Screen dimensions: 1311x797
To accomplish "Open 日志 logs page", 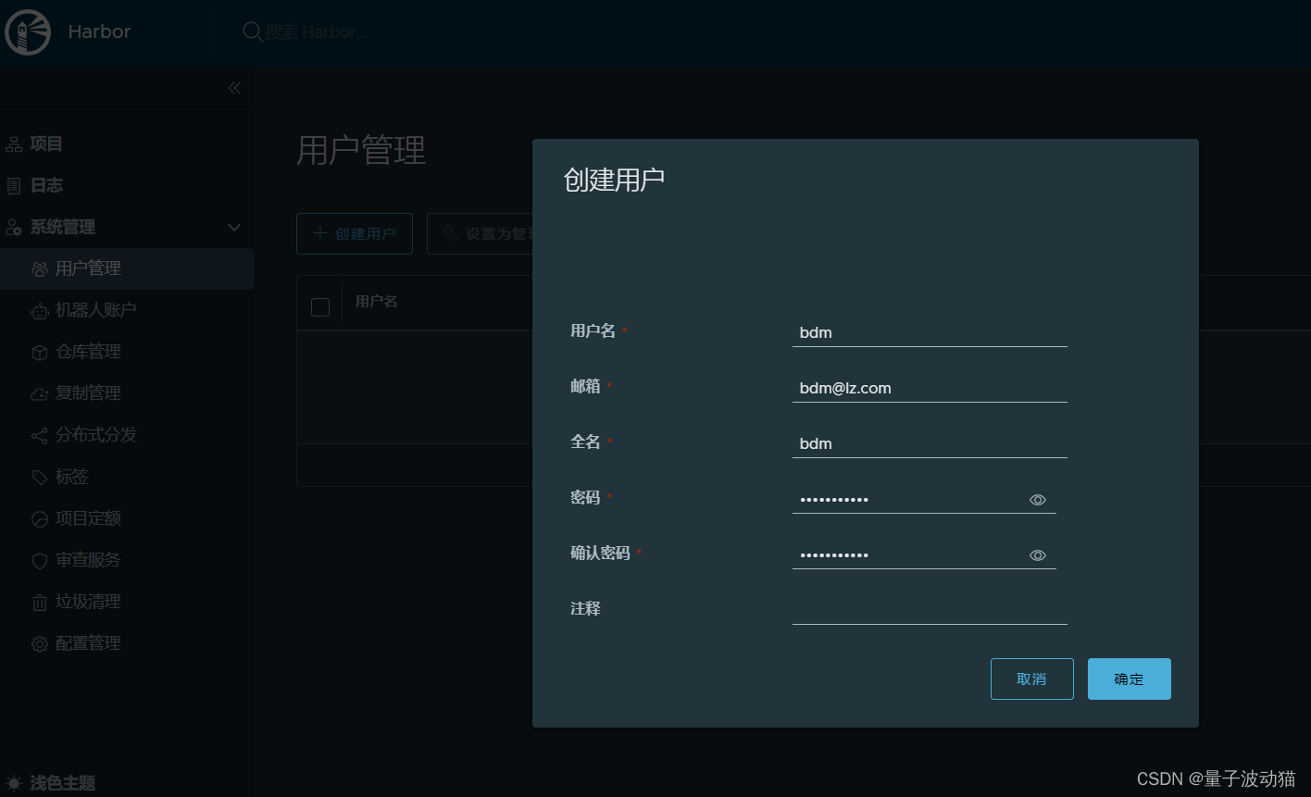I will [46, 186].
